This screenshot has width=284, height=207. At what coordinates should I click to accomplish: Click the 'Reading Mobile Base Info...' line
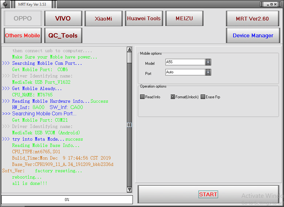click(x=46, y=145)
